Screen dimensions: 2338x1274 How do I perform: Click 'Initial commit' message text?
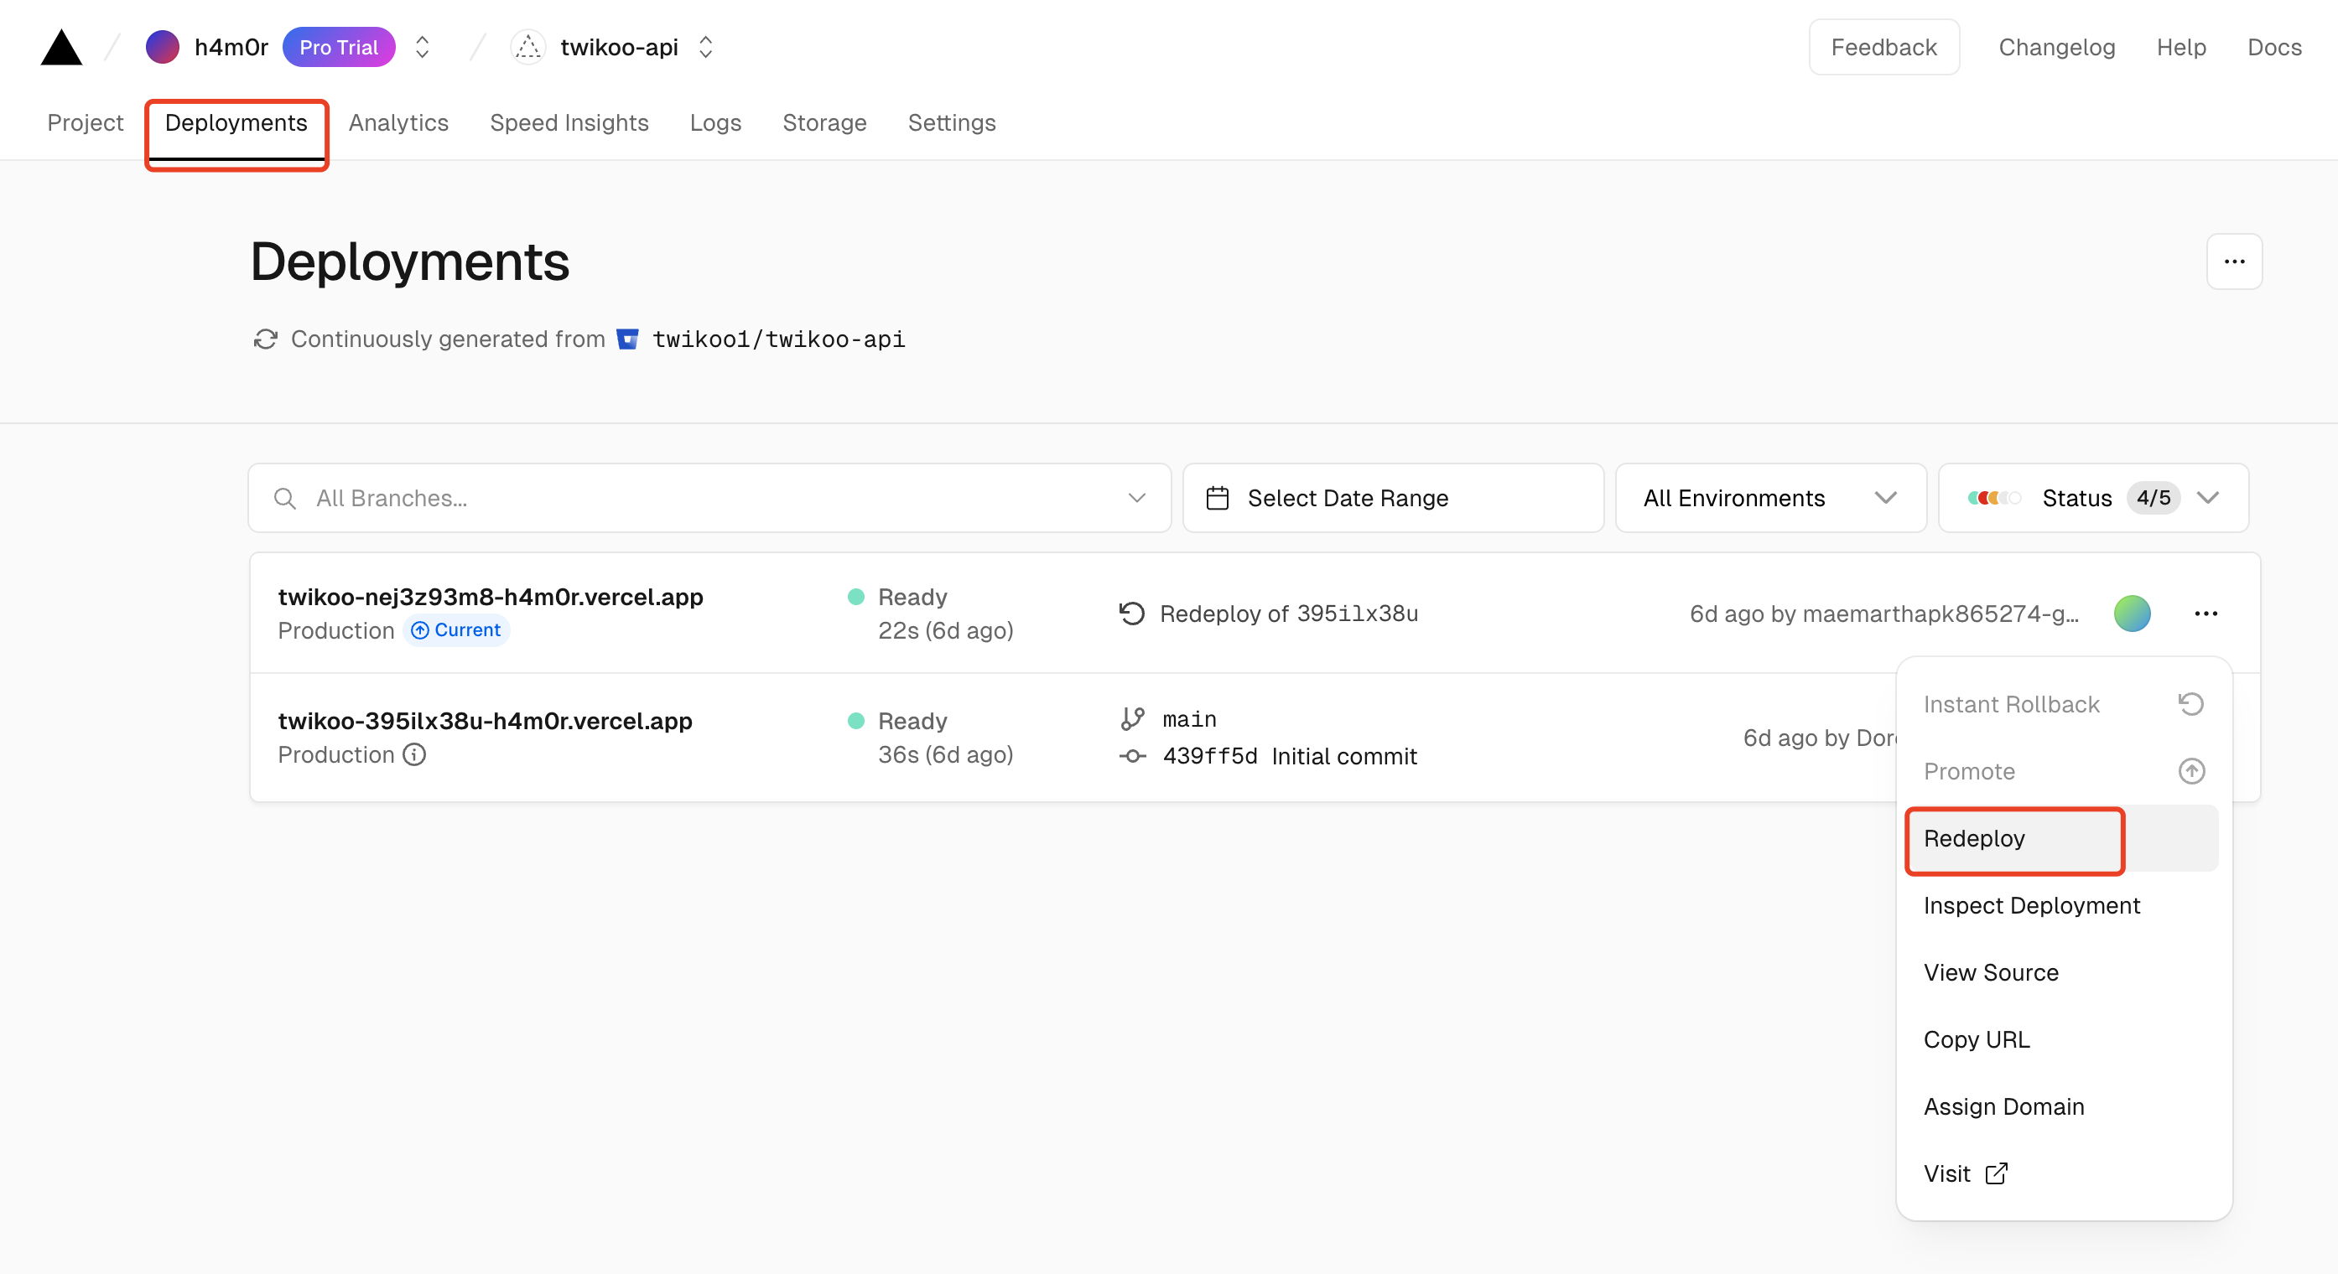point(1344,757)
